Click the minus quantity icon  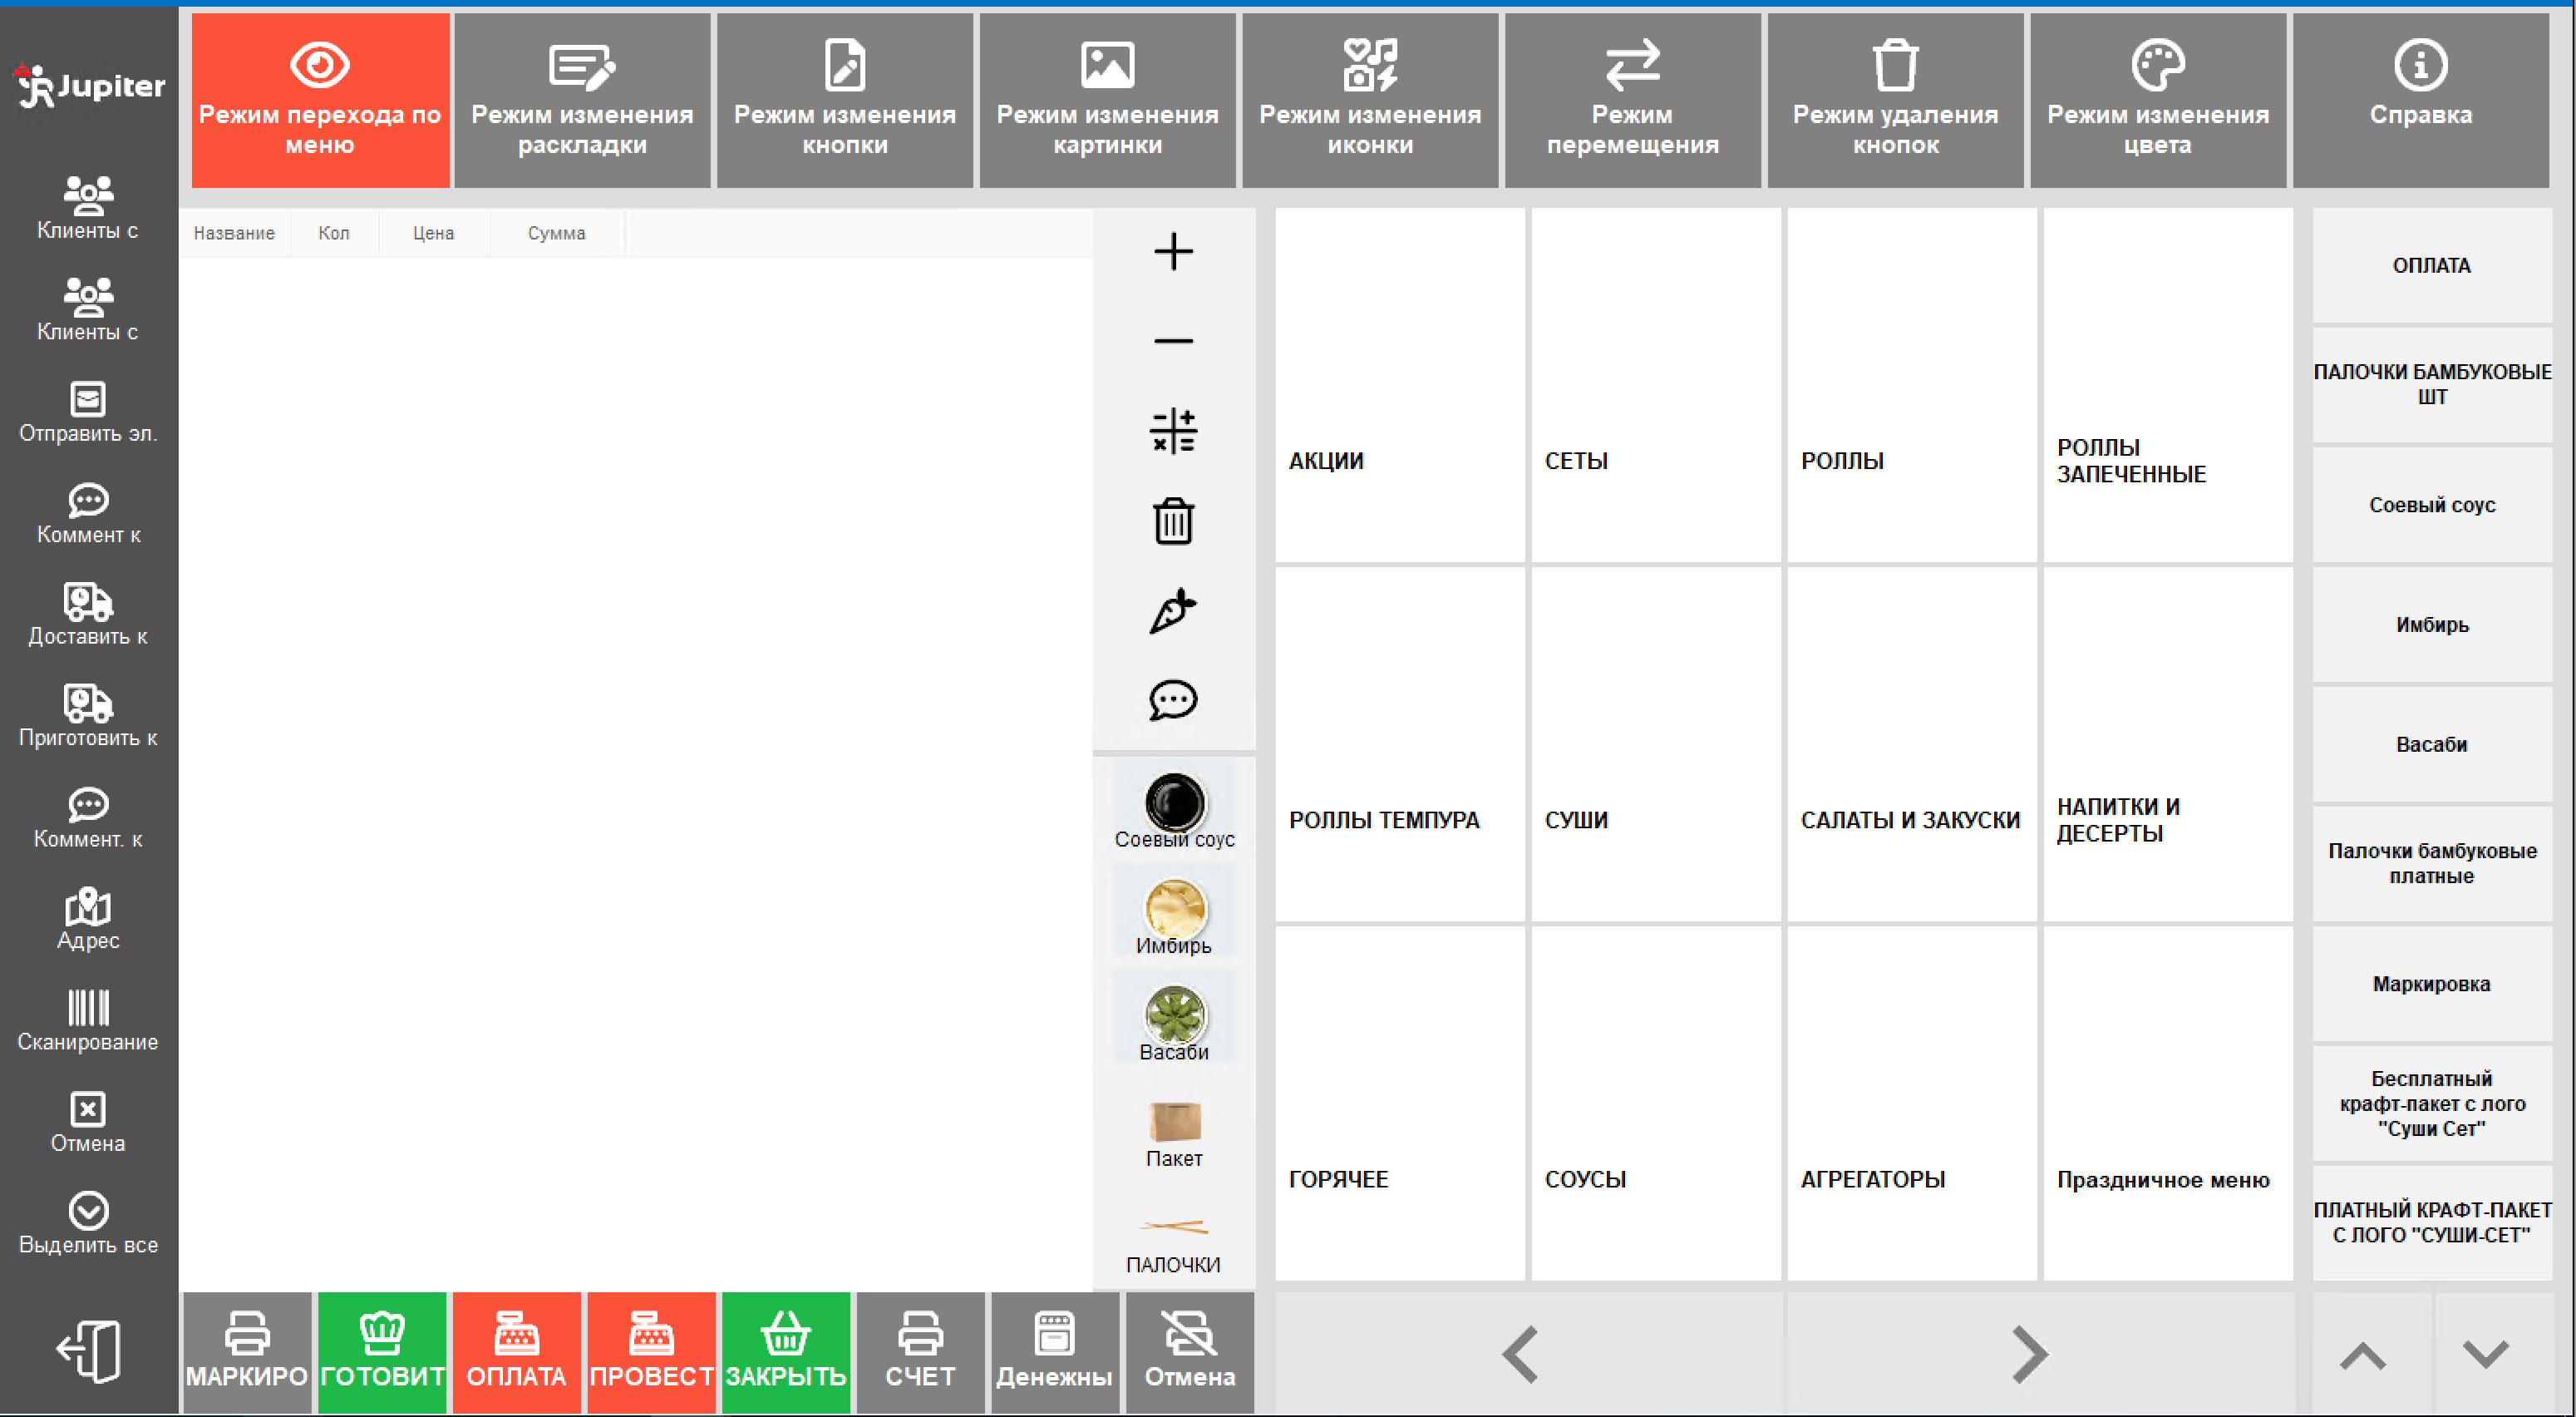tap(1173, 341)
